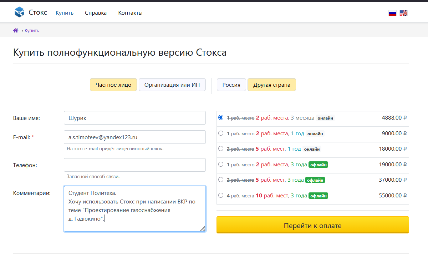Open the Справка menu item

pos(96,13)
